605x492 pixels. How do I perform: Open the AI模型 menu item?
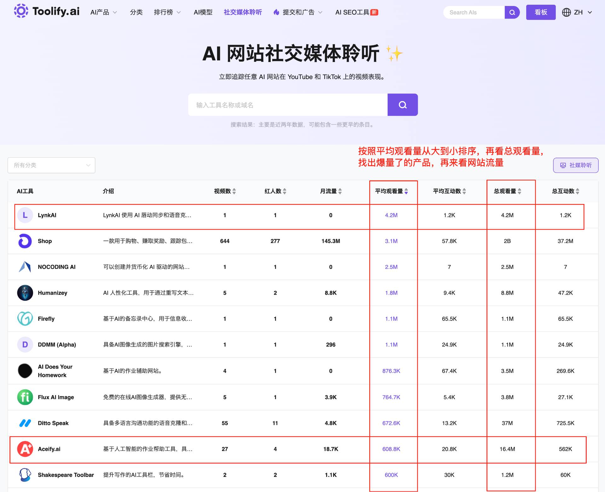[x=203, y=12]
